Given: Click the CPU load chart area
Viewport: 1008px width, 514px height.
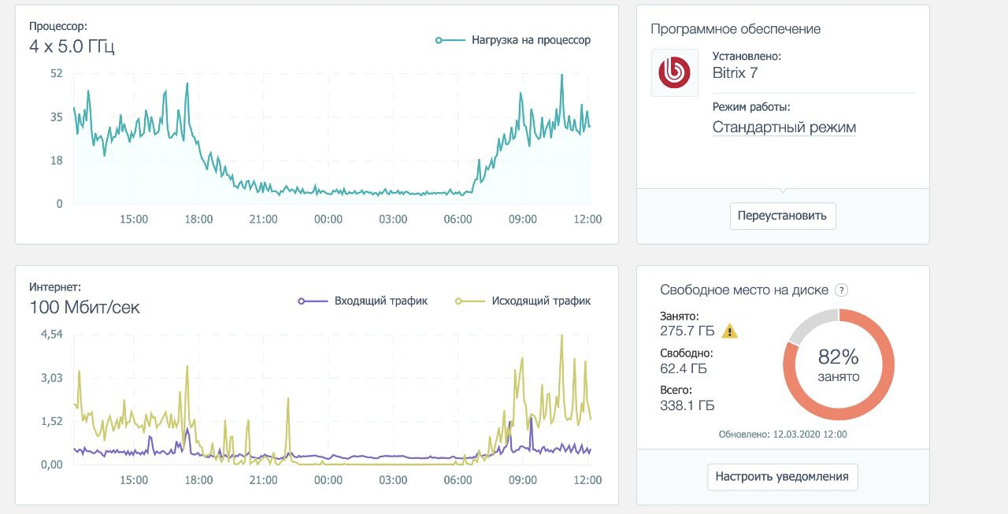Looking at the screenshot, I should coord(332,139).
